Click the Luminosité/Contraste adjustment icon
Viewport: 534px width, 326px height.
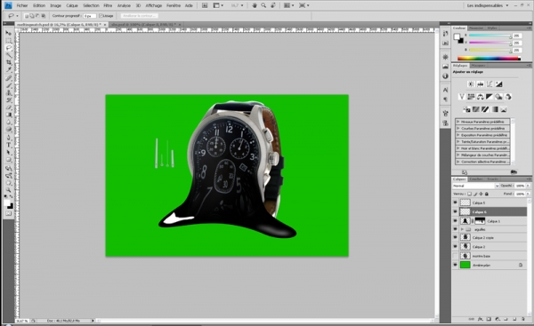coord(471,84)
